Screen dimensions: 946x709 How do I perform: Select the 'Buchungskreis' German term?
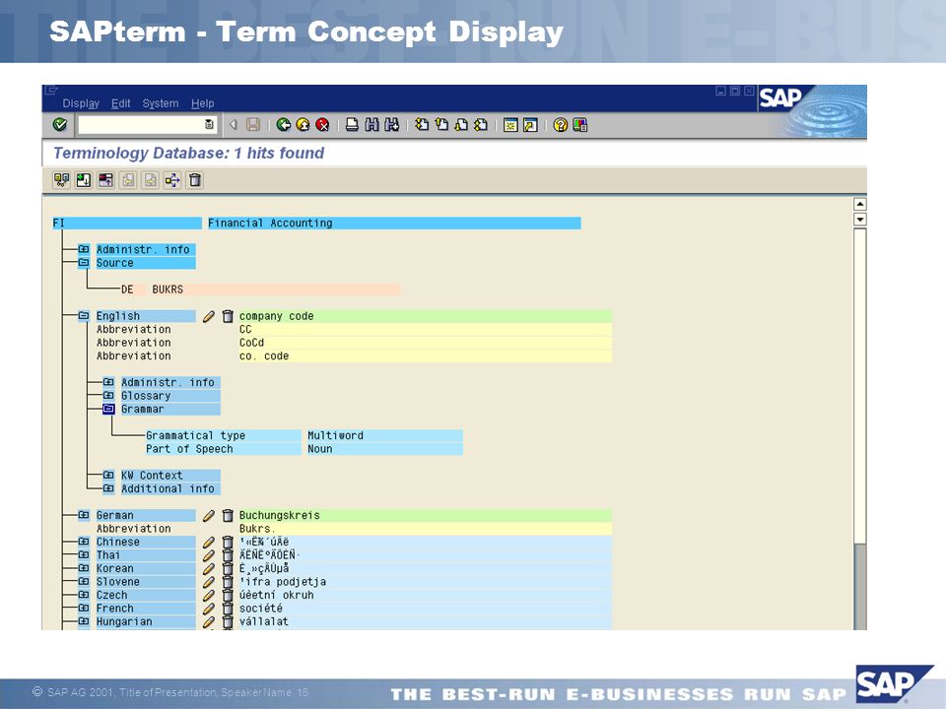click(x=425, y=515)
